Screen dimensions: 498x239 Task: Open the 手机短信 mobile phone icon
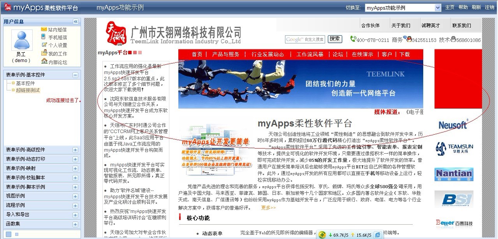point(44,37)
